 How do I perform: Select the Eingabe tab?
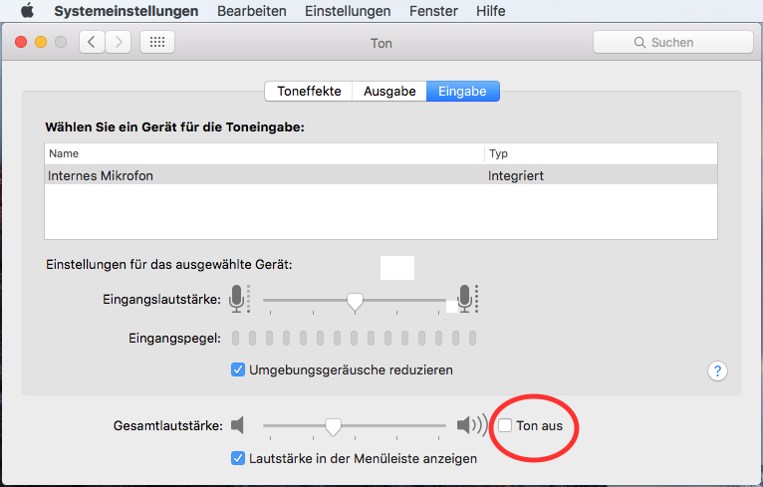[462, 91]
